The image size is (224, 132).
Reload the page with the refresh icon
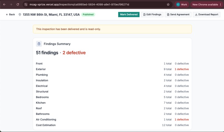pos(18,4)
